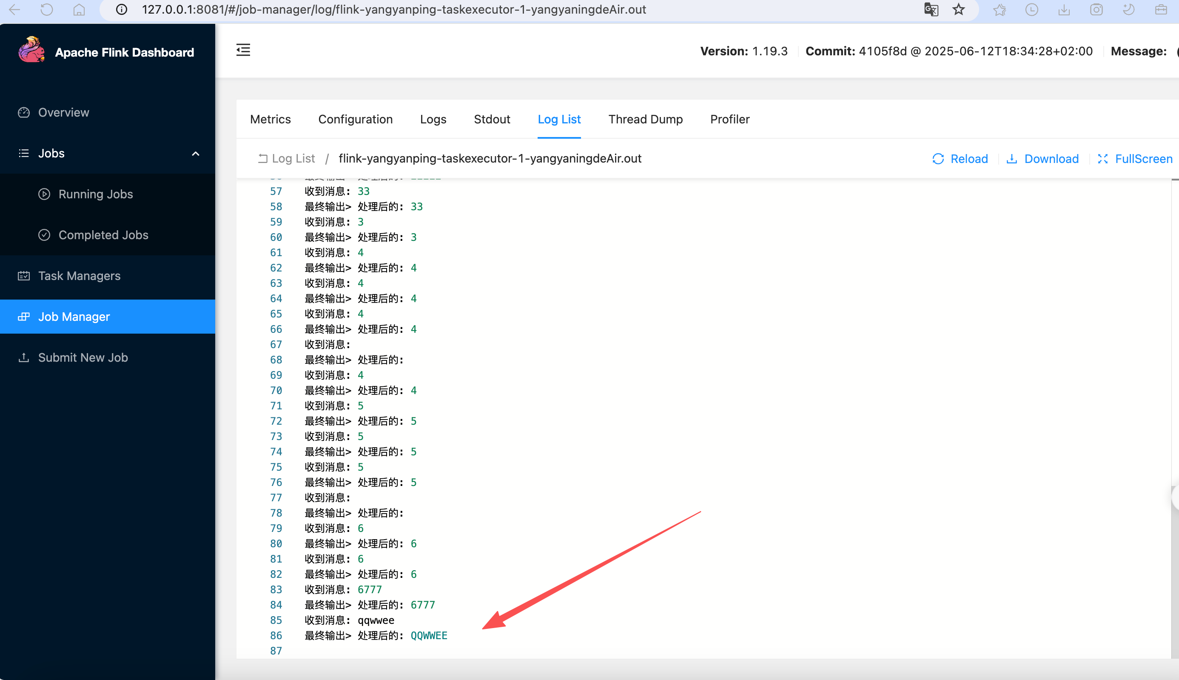The image size is (1179, 680).
Task: Collapse sidebar using the menu fold icon
Action: point(243,50)
